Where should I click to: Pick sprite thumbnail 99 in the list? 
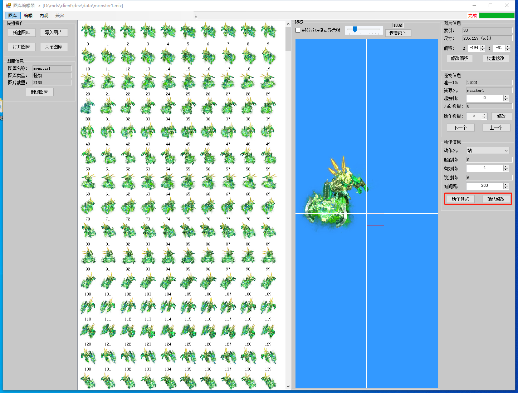[268, 257]
